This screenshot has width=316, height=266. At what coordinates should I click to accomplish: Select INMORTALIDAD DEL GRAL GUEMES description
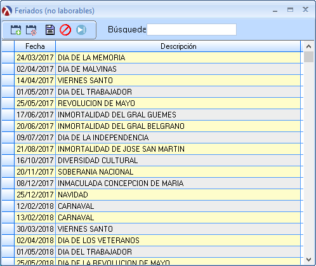point(178,115)
